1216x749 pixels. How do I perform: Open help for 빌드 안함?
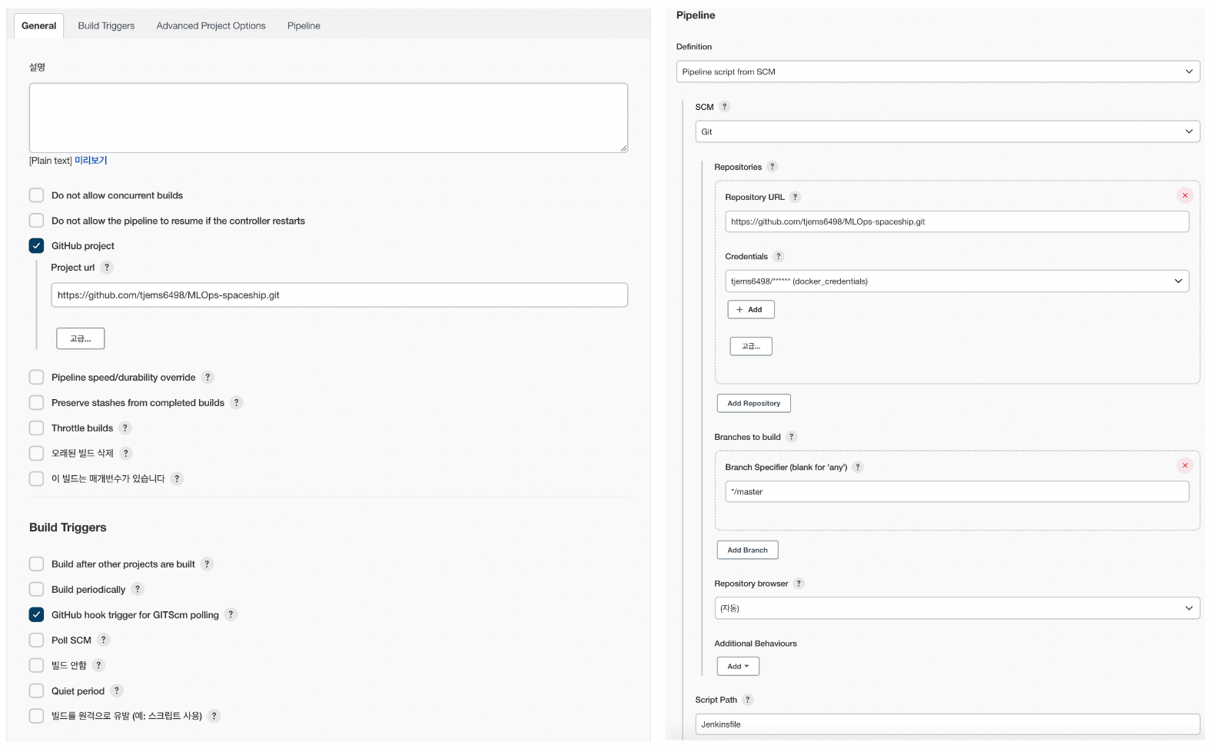(98, 666)
